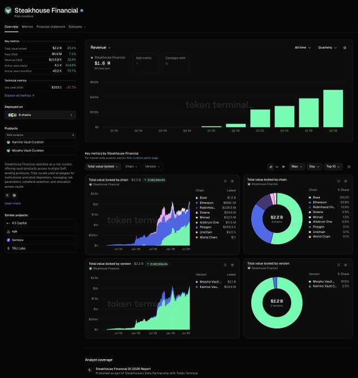Switch to the Financial statement tab
Screen dimensions: 358x378
[x=51, y=27]
